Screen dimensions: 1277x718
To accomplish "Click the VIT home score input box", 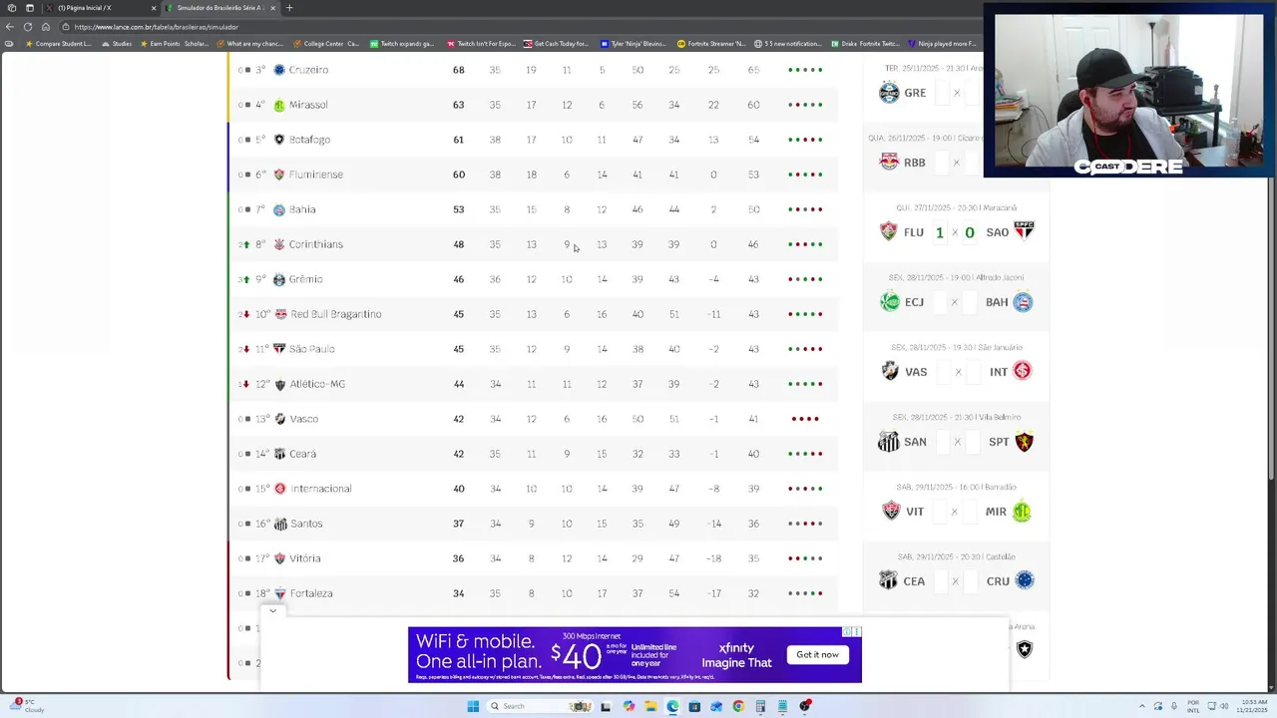I will pos(940,512).
